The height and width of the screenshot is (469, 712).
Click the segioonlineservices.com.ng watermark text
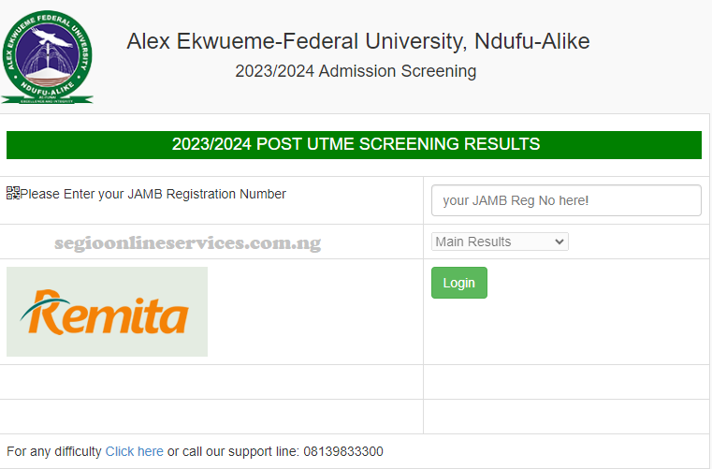[187, 243]
